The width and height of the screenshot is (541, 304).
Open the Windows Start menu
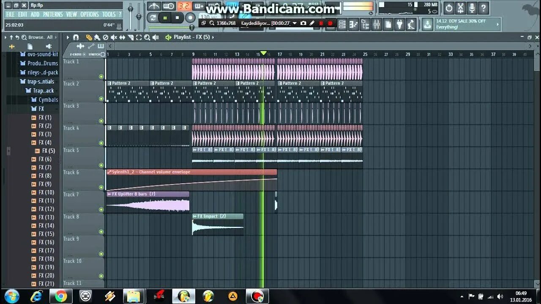click(11, 296)
